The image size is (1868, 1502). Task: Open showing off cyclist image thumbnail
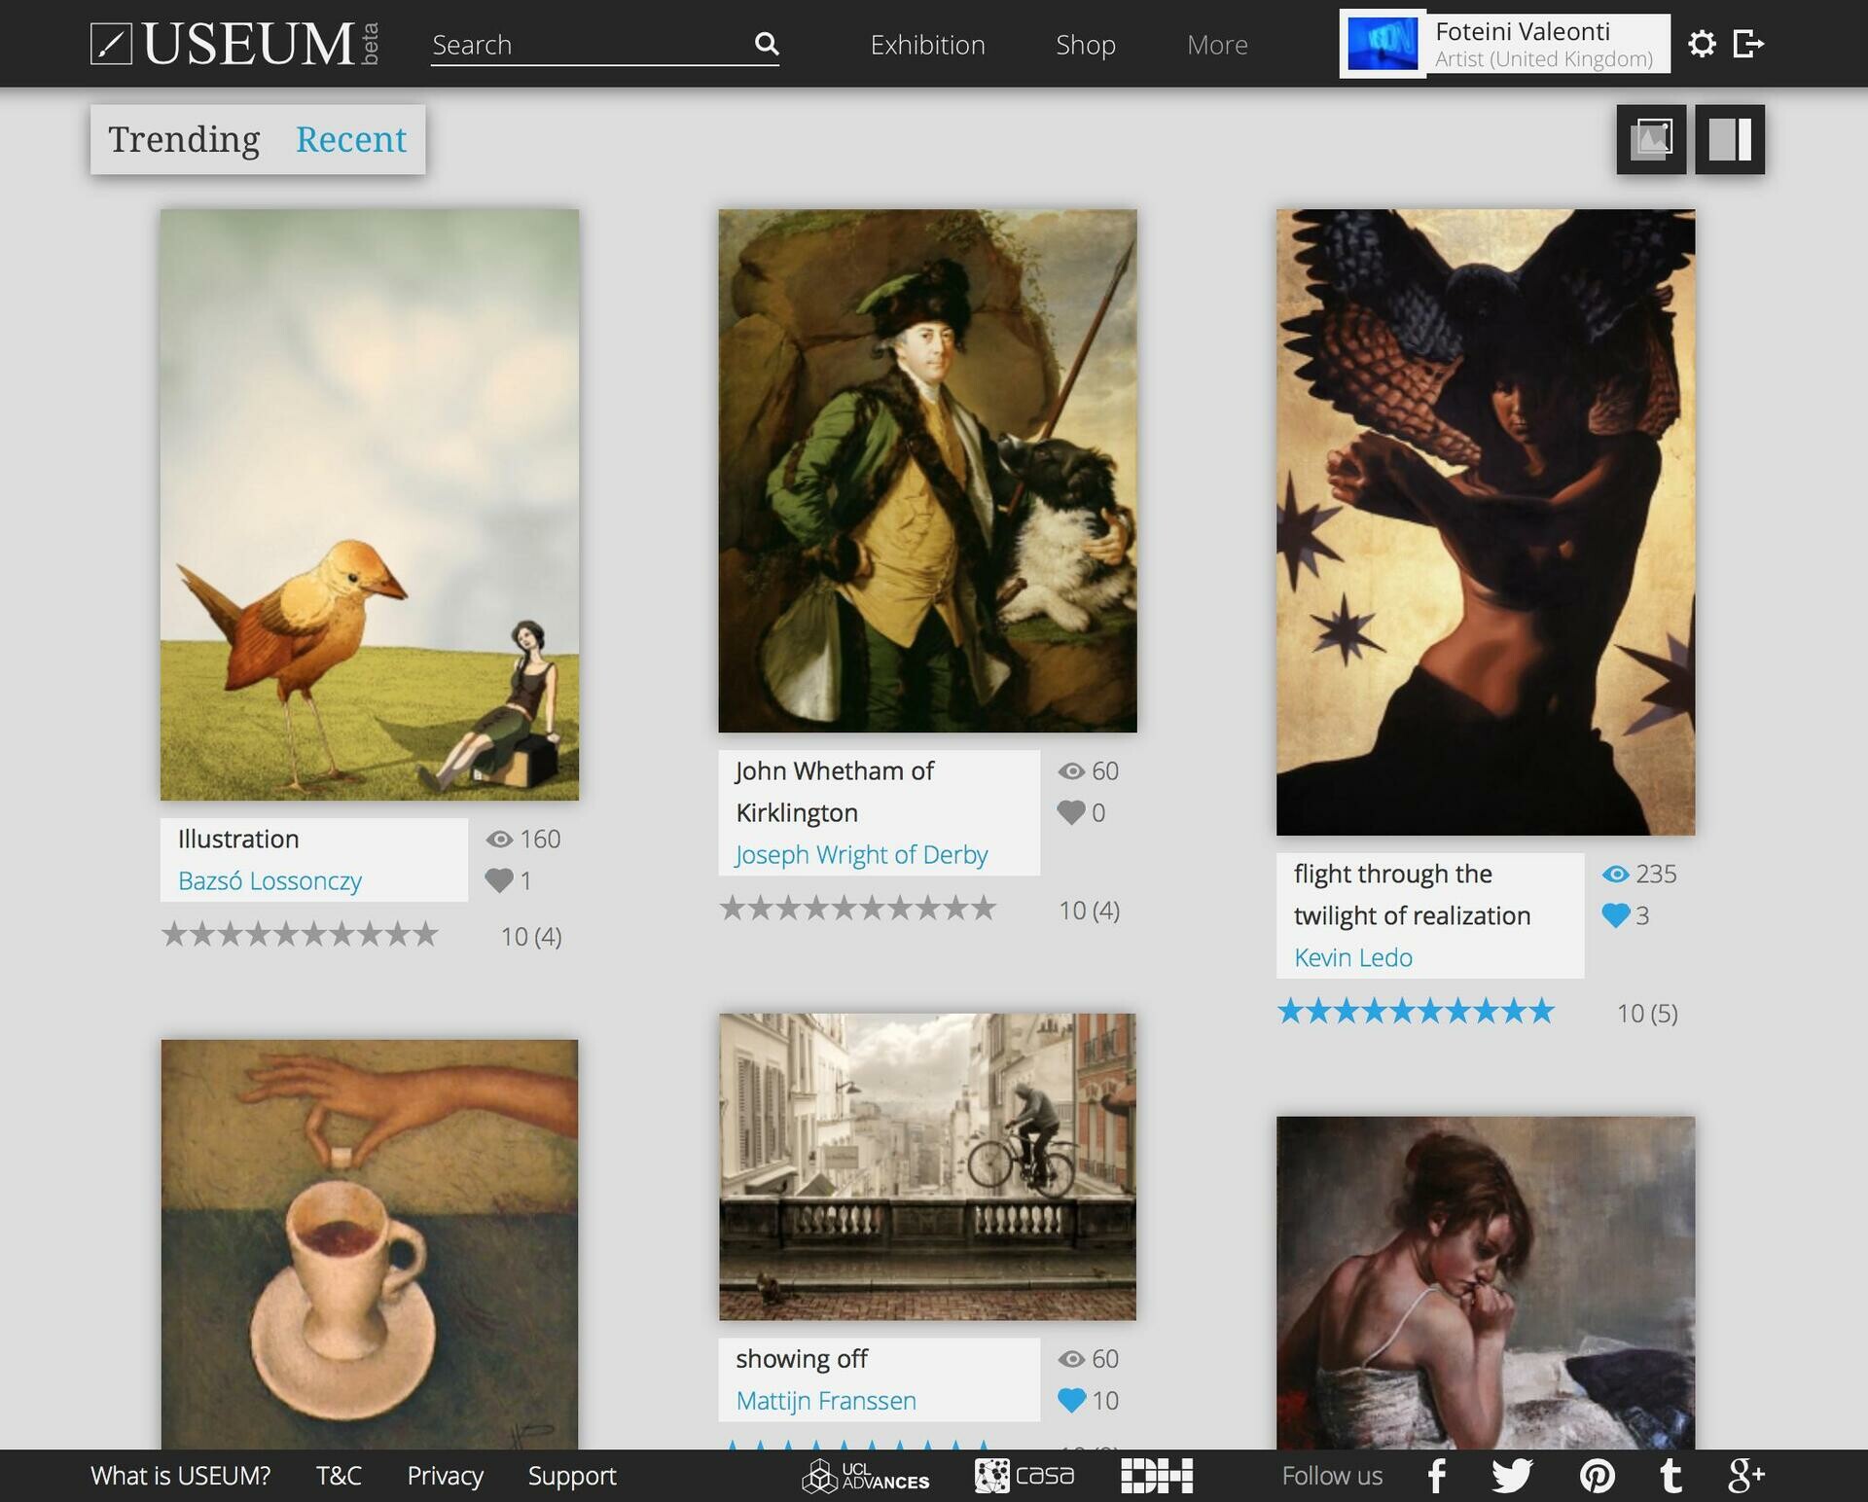pos(927,1166)
